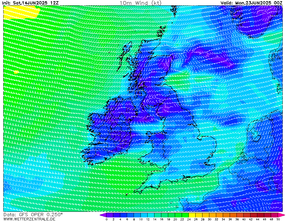Click the init run time '12Z'
The height and width of the screenshot is (221, 286).
click(x=55, y=3)
